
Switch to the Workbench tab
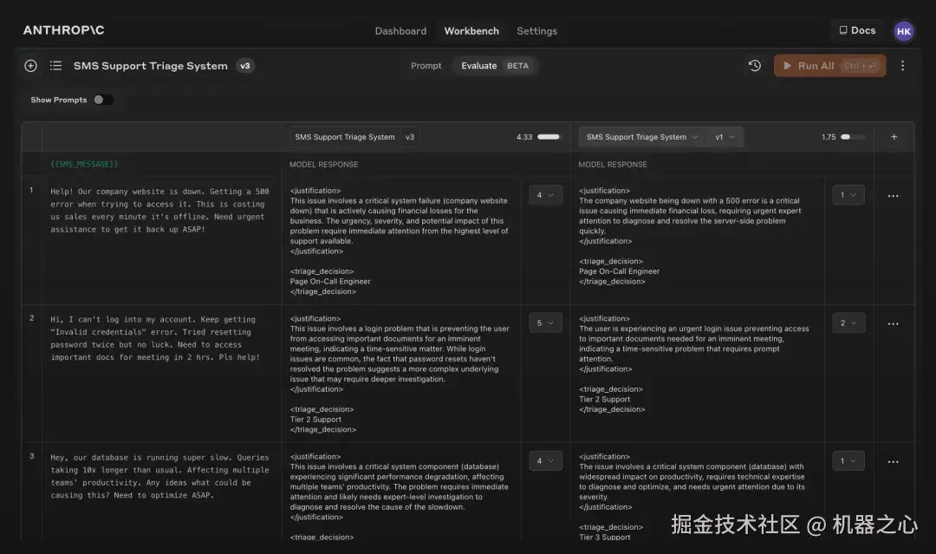point(471,31)
